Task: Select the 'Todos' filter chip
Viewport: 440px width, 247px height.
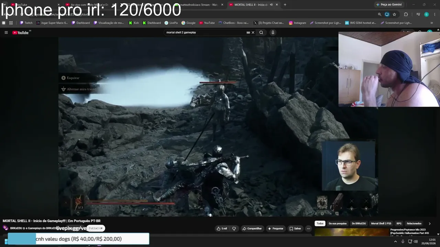Action: coord(320,223)
